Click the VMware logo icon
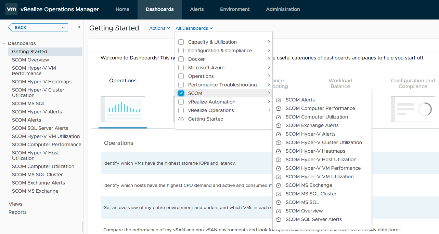Image resolution: width=439 pixels, height=234 pixels. pos(11,9)
